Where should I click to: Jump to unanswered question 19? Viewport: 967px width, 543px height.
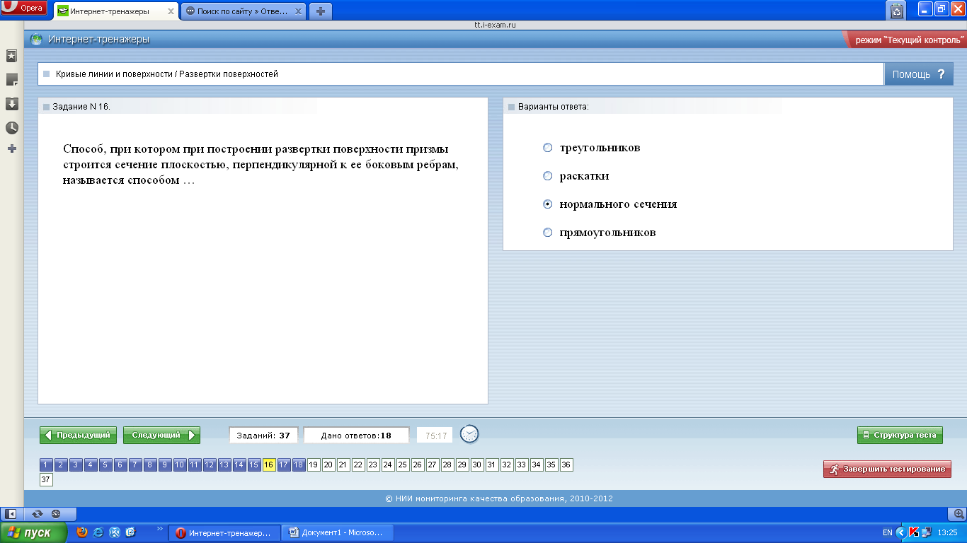pos(314,465)
